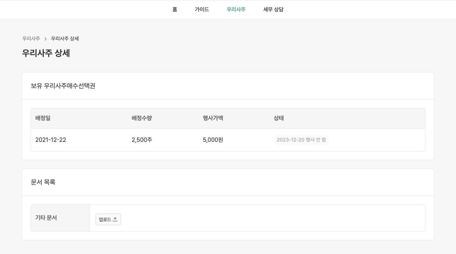Screen dimensions: 456x254
Task: Click the 우리사주 상세 breadcrumb item
Action: [x=65, y=39]
